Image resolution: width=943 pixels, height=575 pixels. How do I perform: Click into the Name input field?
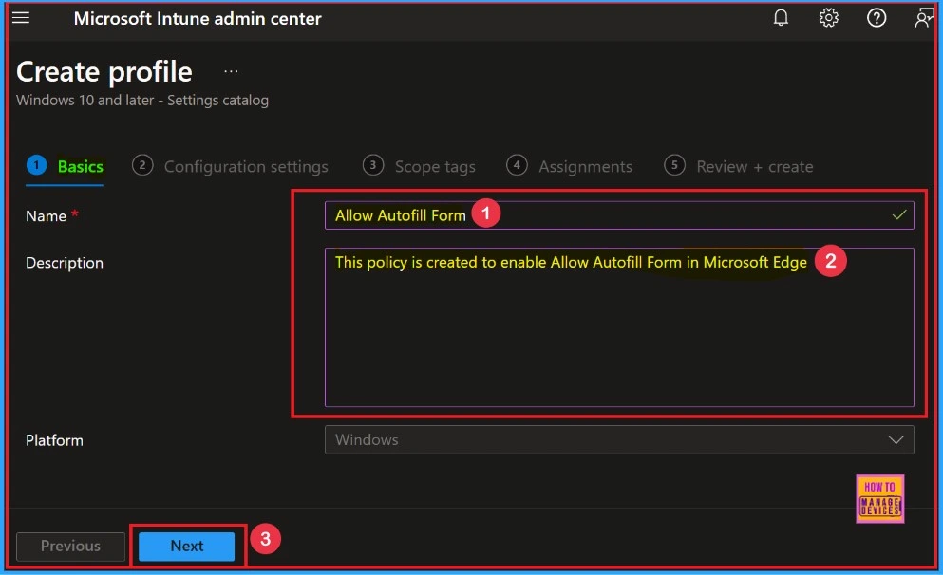click(x=619, y=215)
